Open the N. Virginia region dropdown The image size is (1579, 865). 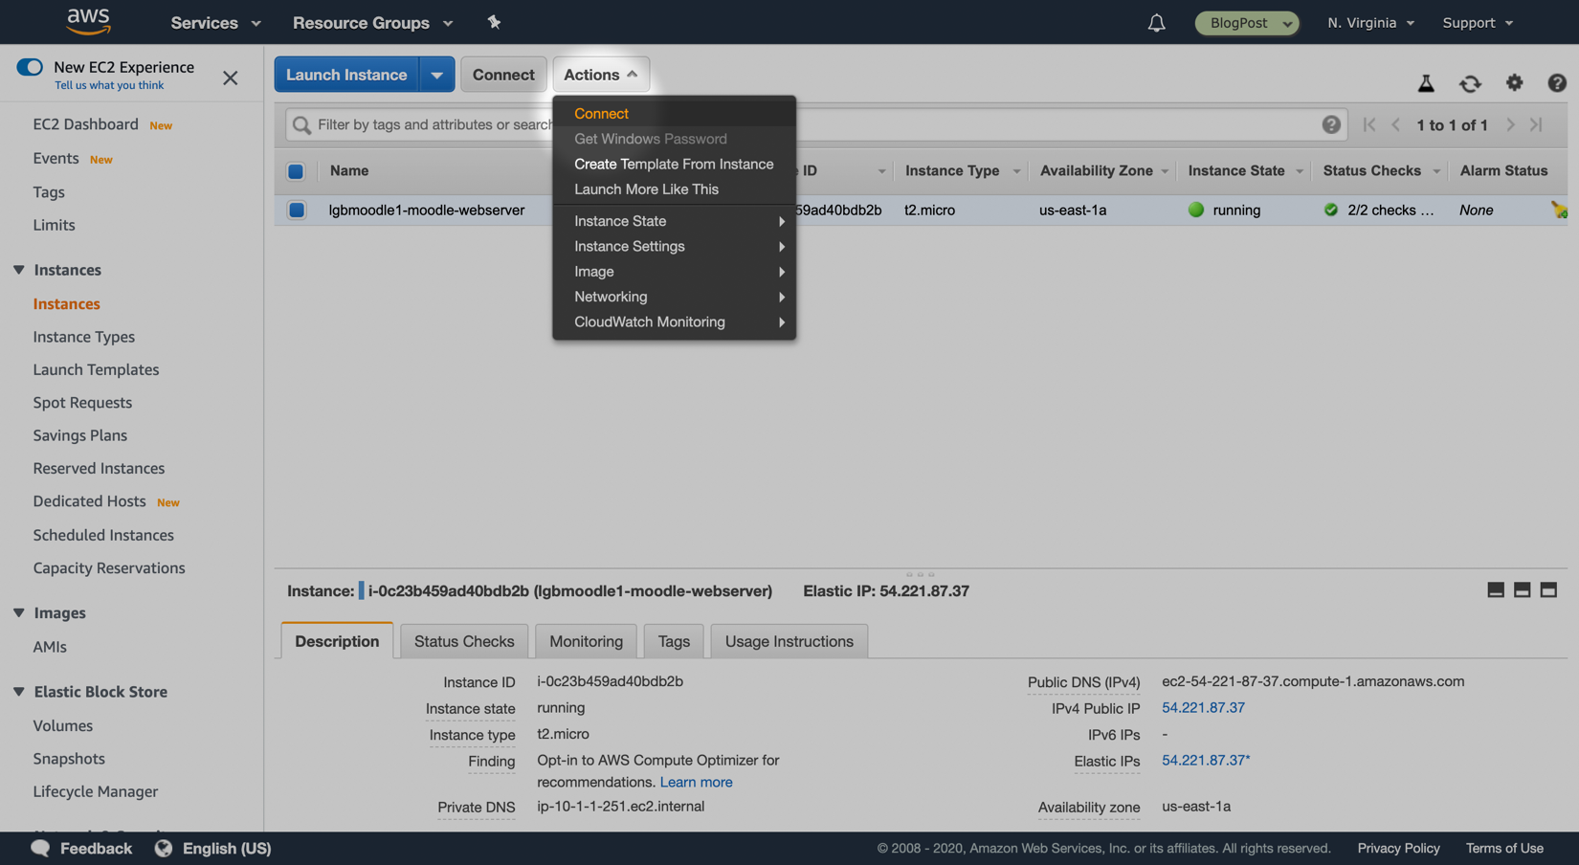[x=1370, y=23]
